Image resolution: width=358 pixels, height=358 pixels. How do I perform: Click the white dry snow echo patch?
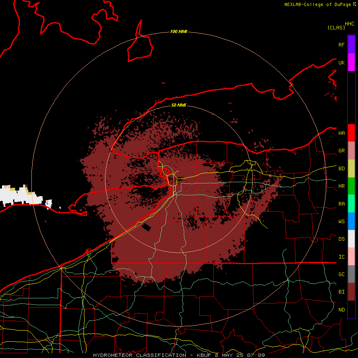pyautogui.click(x=21, y=196)
